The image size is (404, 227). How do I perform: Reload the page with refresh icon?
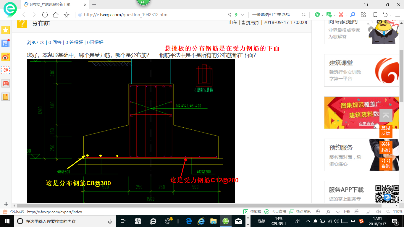pyautogui.click(x=45, y=14)
